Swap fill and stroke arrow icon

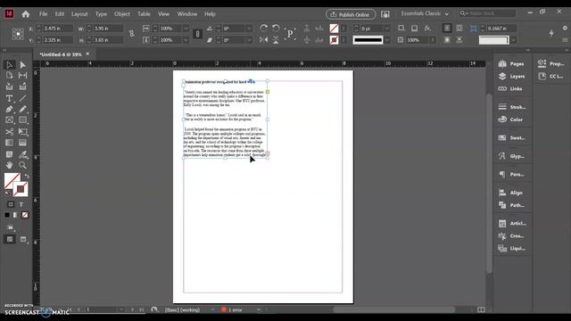(x=27, y=177)
